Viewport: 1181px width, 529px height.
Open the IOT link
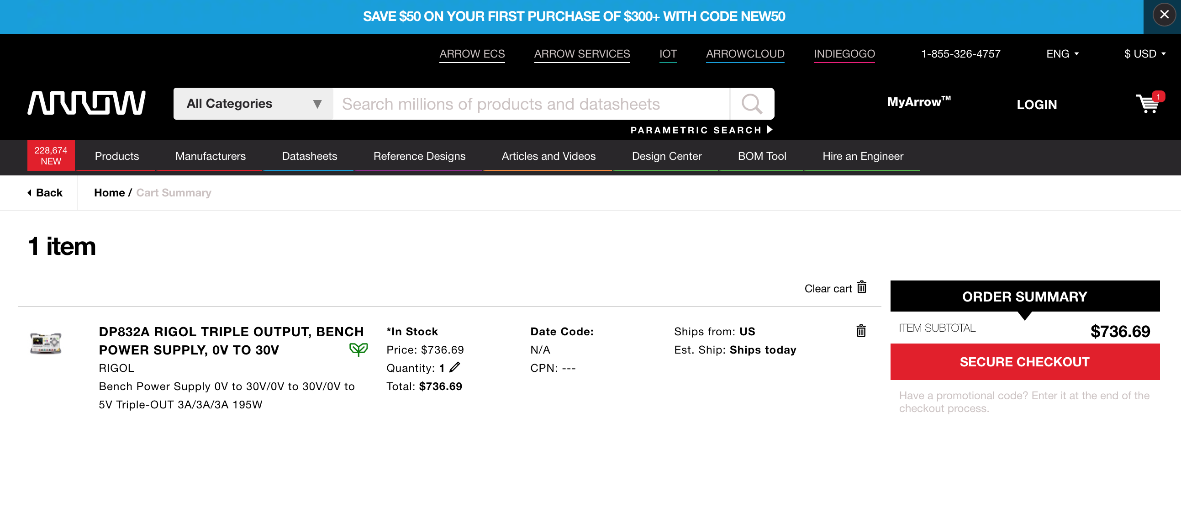(668, 54)
